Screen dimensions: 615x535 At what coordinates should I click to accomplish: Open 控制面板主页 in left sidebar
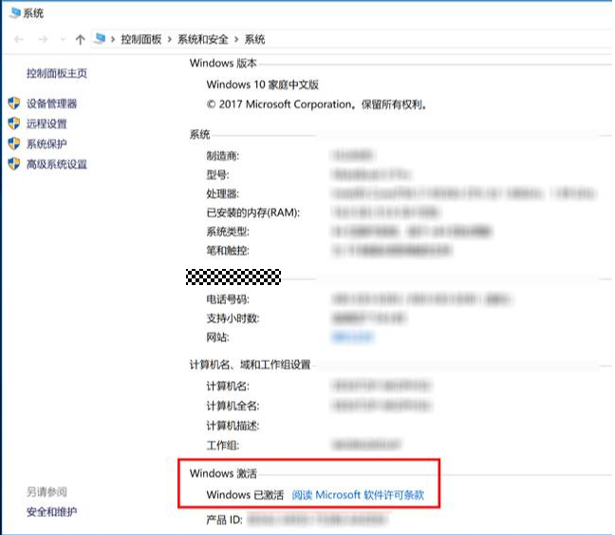57,73
